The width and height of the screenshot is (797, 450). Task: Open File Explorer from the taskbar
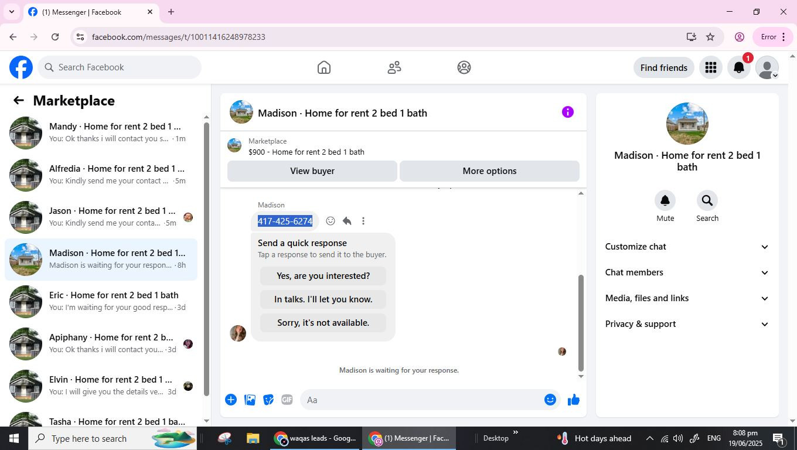253,438
